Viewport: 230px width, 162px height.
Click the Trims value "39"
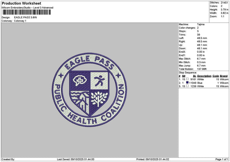pos(199,35)
